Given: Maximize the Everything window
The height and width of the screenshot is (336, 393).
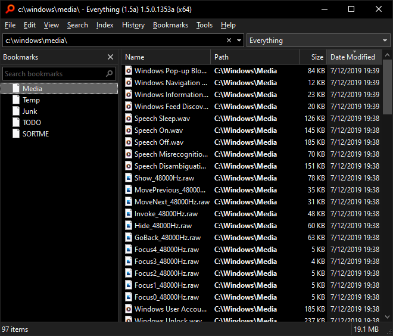Looking at the screenshot, I should (351, 10).
